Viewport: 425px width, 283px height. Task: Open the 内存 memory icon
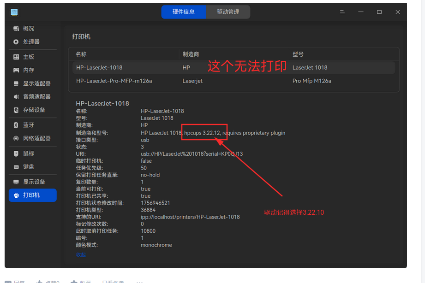(16, 70)
